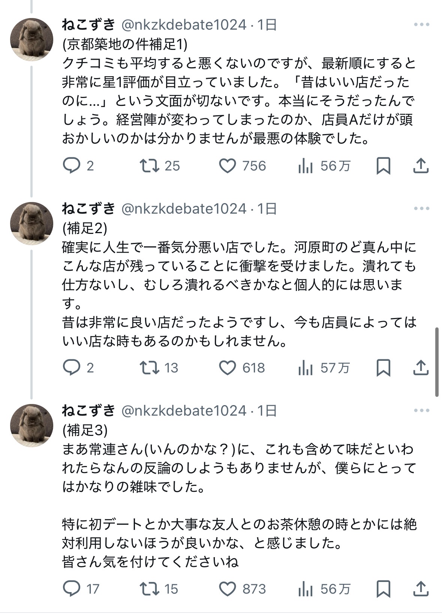
Task: Bookmark the 補足1 tweet
Action: (383, 166)
